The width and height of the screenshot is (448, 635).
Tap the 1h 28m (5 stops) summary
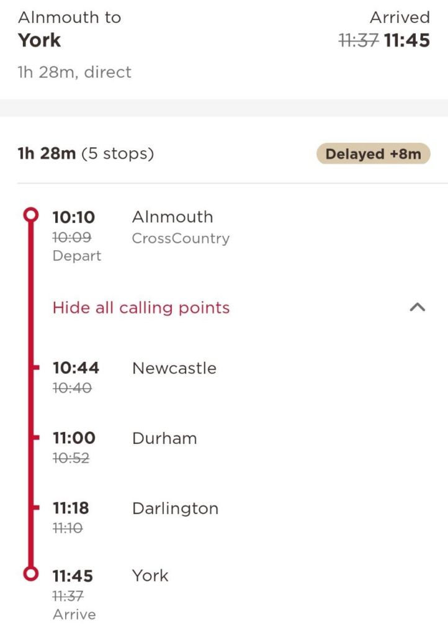pos(86,153)
